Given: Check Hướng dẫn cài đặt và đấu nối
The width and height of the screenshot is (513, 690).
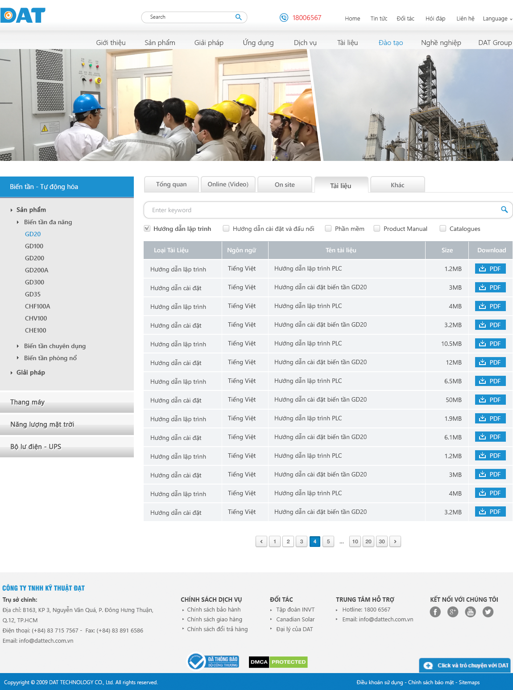Looking at the screenshot, I should coord(226,229).
